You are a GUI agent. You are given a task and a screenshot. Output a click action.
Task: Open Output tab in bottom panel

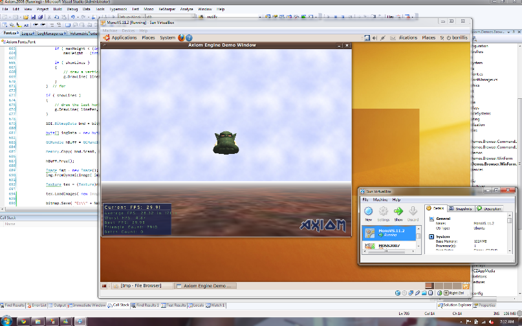coord(58,305)
